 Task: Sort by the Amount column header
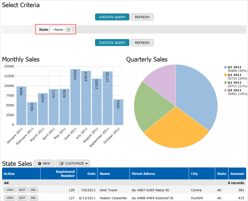coord(237,174)
